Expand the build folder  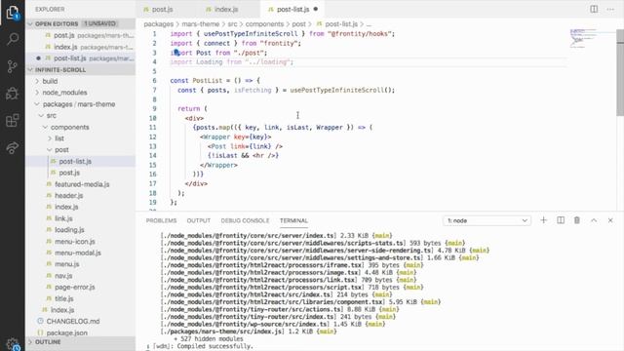coord(81,81)
